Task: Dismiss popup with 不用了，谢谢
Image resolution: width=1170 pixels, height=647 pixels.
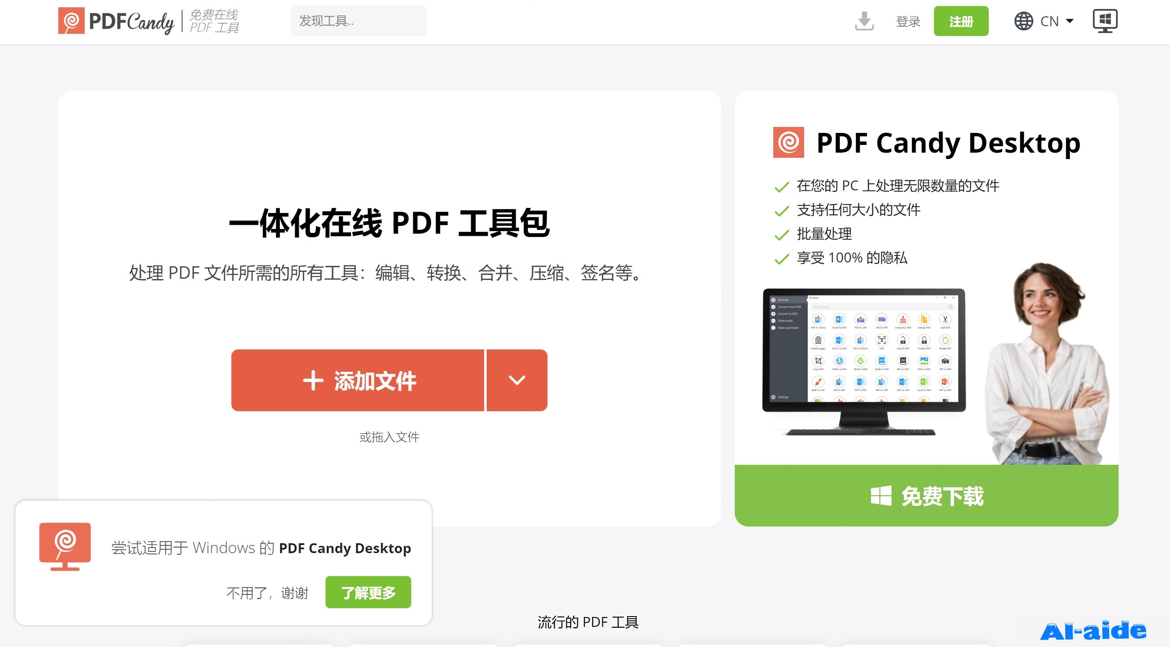Action: (267, 593)
